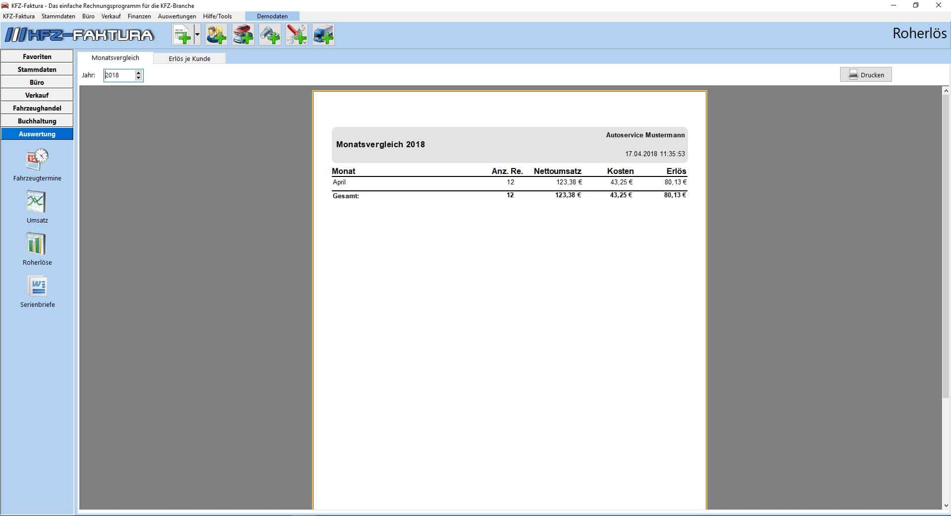Click the report scrollbar down arrow

click(x=946, y=506)
